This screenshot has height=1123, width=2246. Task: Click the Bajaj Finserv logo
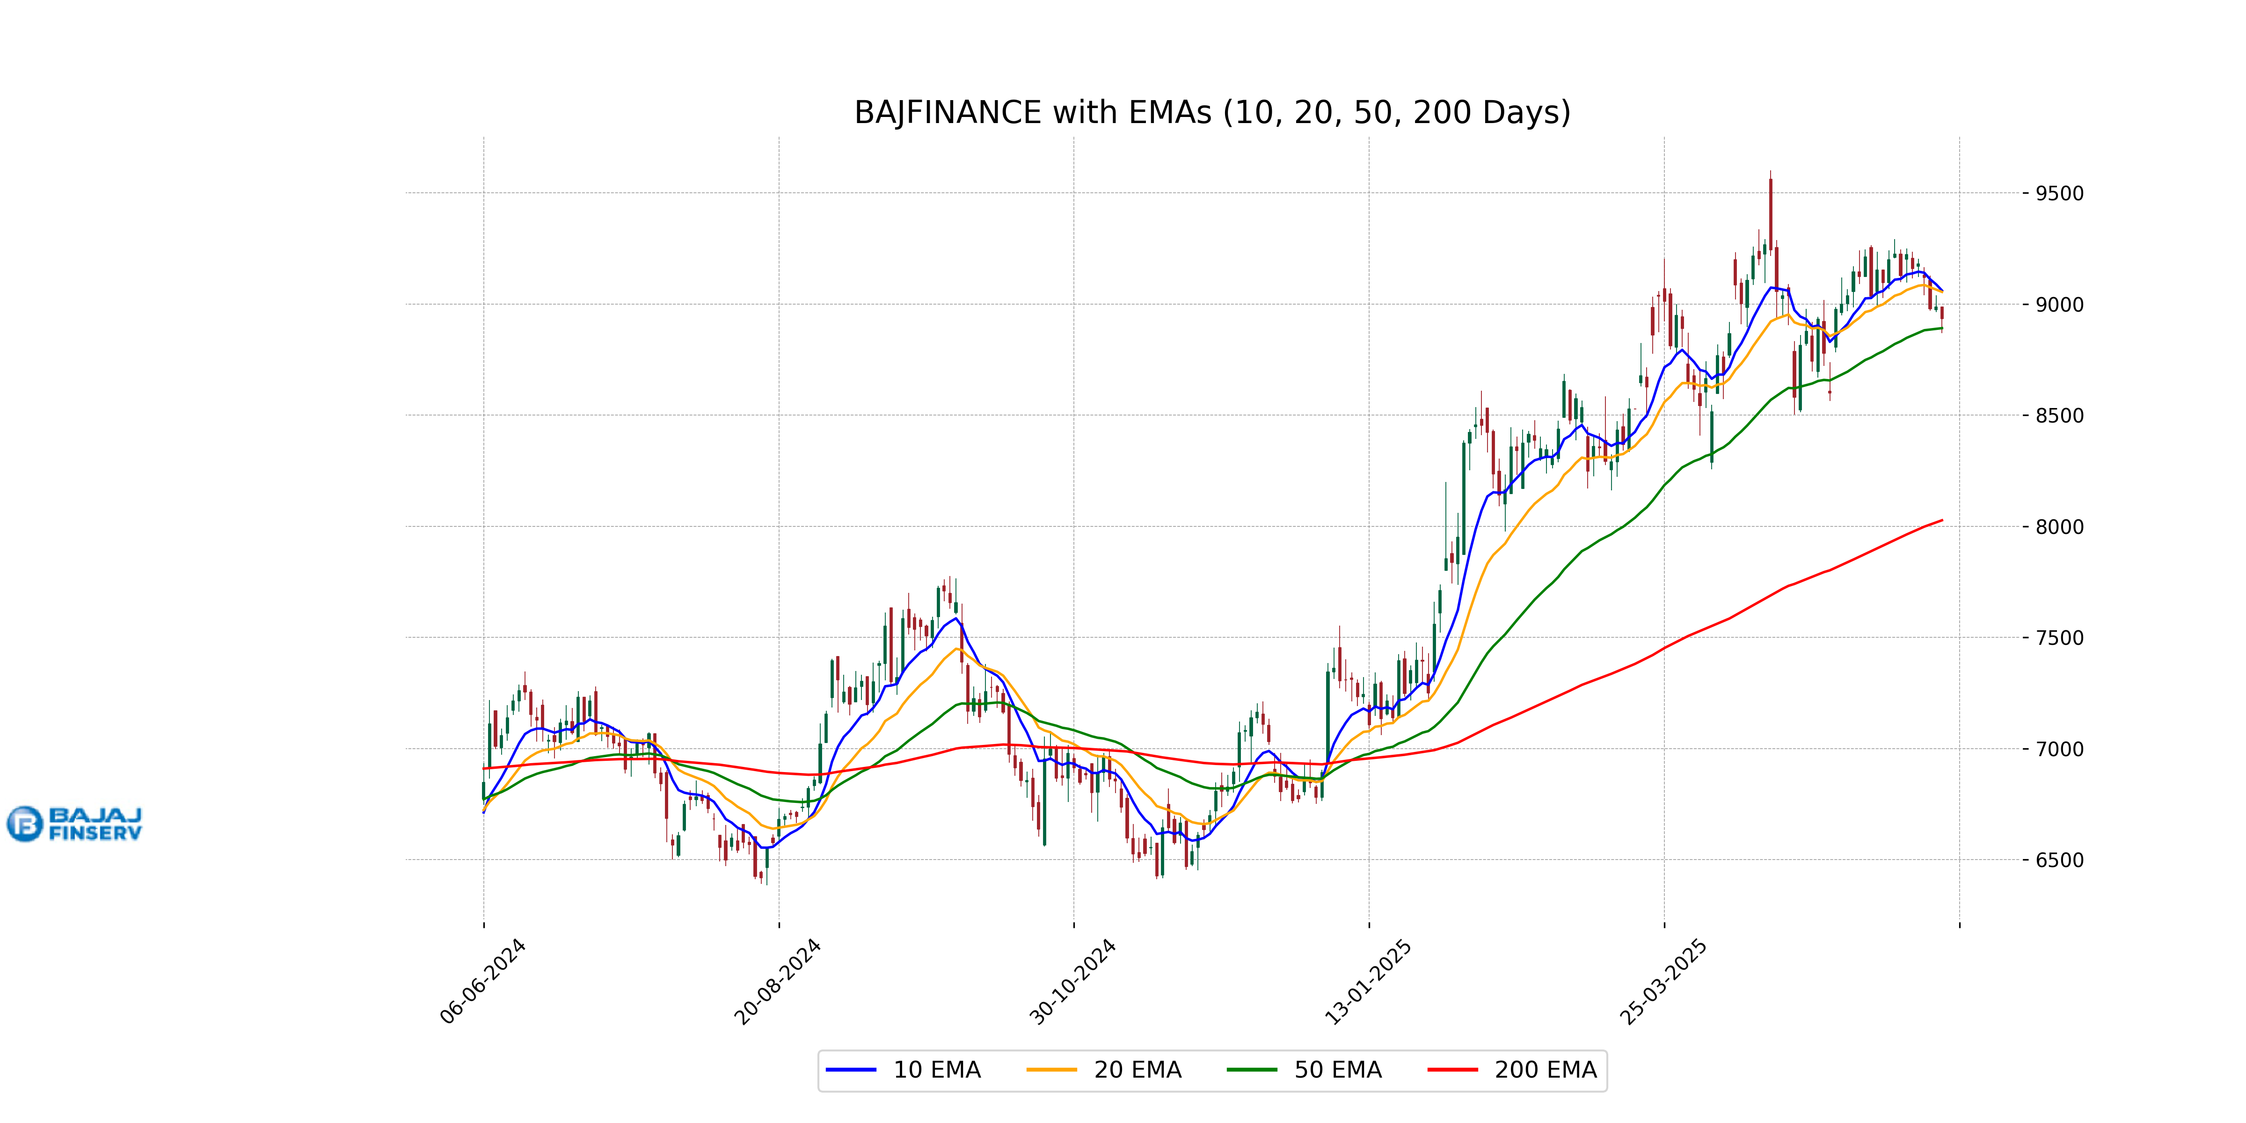point(74,824)
